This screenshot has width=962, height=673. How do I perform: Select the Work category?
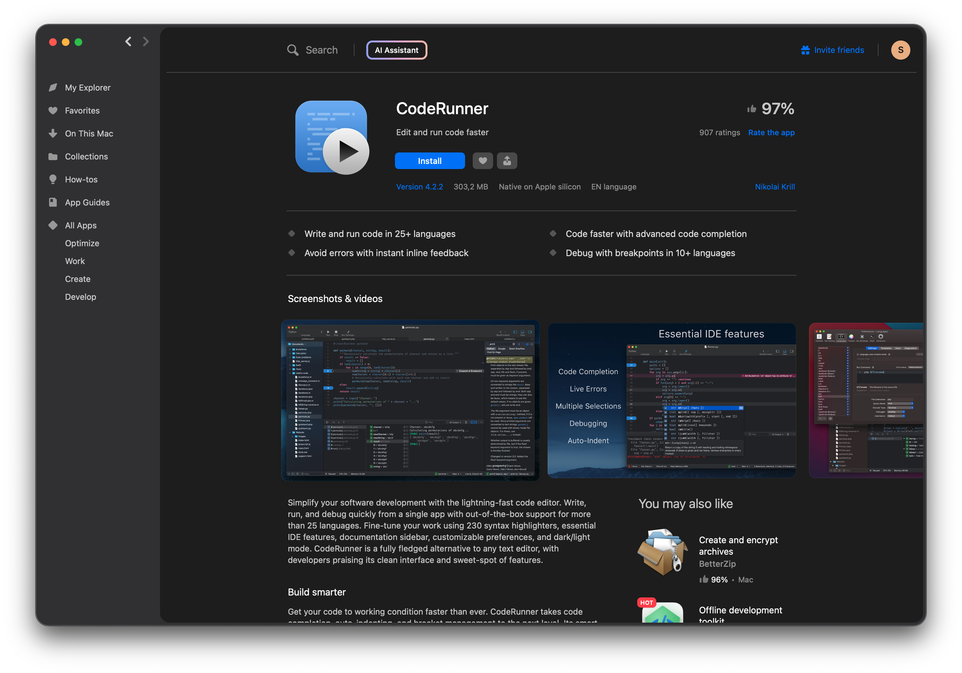(75, 261)
